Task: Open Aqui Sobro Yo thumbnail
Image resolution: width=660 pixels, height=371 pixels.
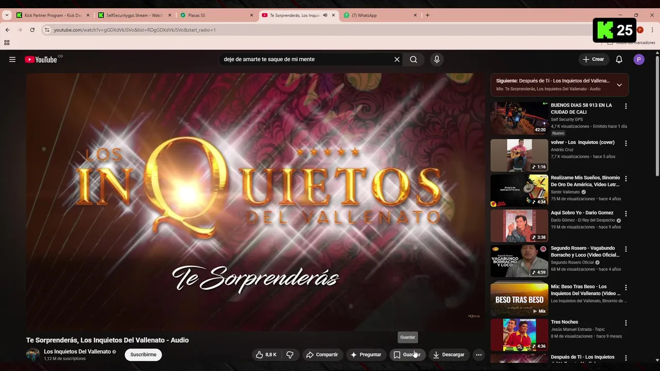Action: tap(519, 226)
